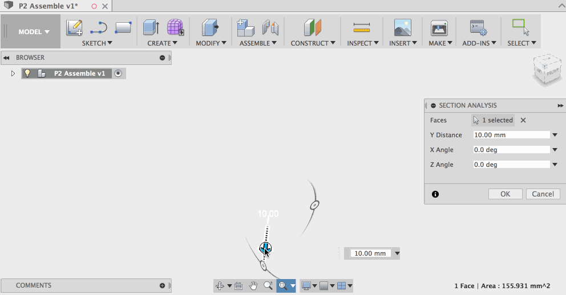566x295 pixels.
Task: Click the Z Angle input field
Action: (511, 165)
